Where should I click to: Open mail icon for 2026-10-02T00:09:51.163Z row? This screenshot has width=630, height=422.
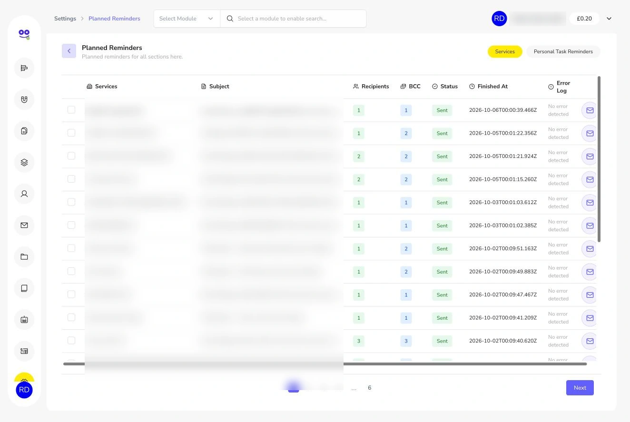click(x=590, y=249)
